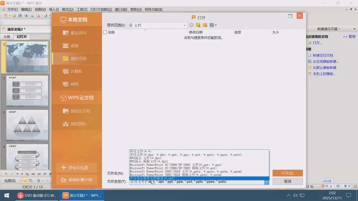Open the view mode icon menu
Image resolution: width=358 pixels, height=201 pixels.
[213, 25]
